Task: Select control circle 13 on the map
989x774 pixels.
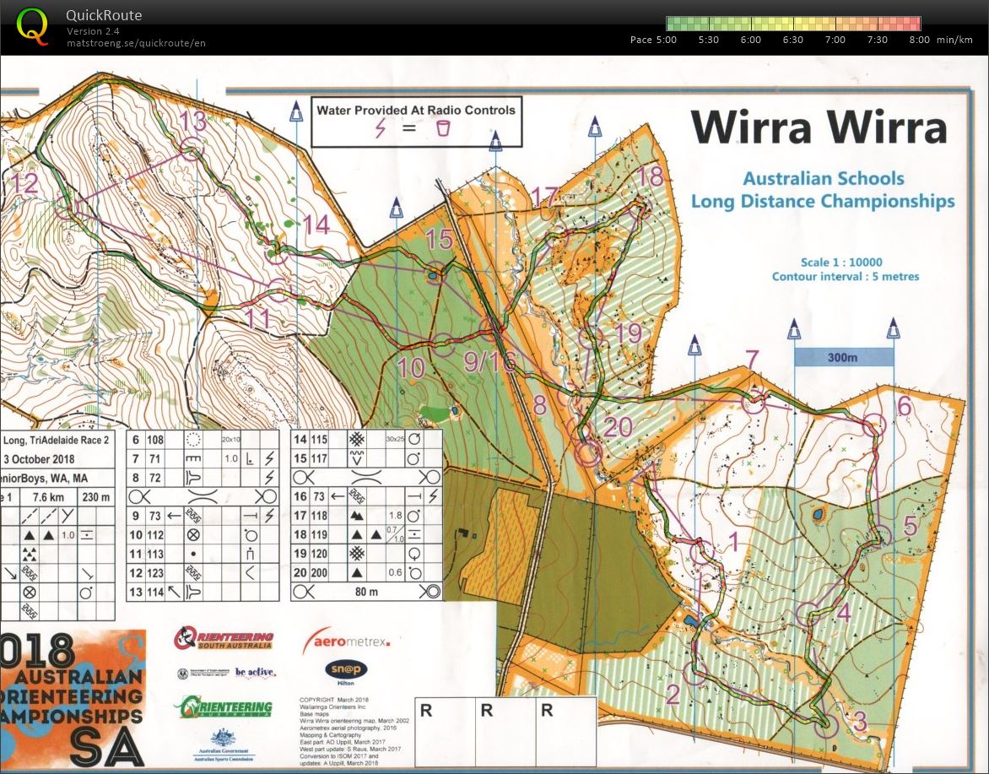Action: tap(191, 150)
